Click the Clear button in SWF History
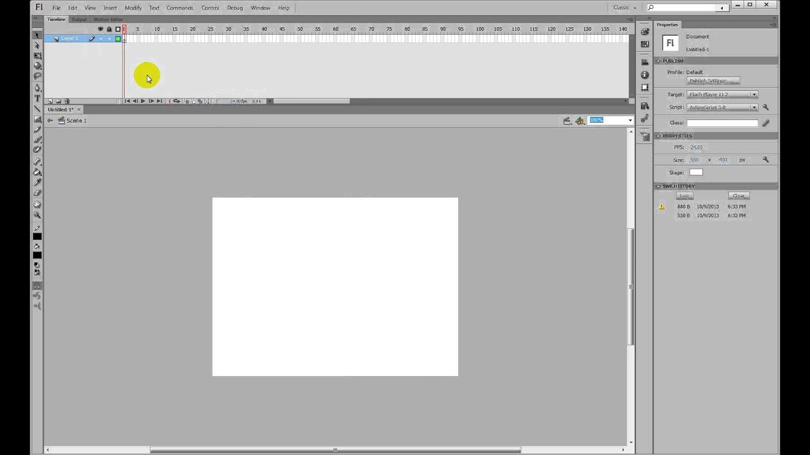810x455 pixels. (738, 196)
